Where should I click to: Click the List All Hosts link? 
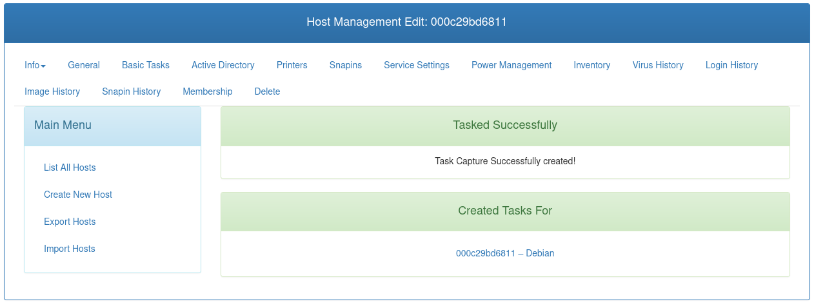click(x=70, y=167)
